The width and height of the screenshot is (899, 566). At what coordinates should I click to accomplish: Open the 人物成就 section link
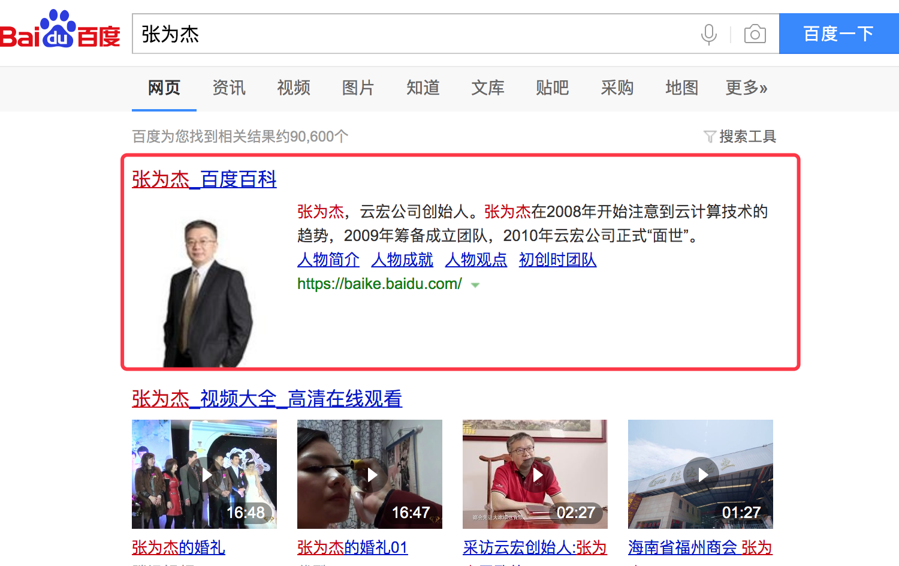pos(402,260)
